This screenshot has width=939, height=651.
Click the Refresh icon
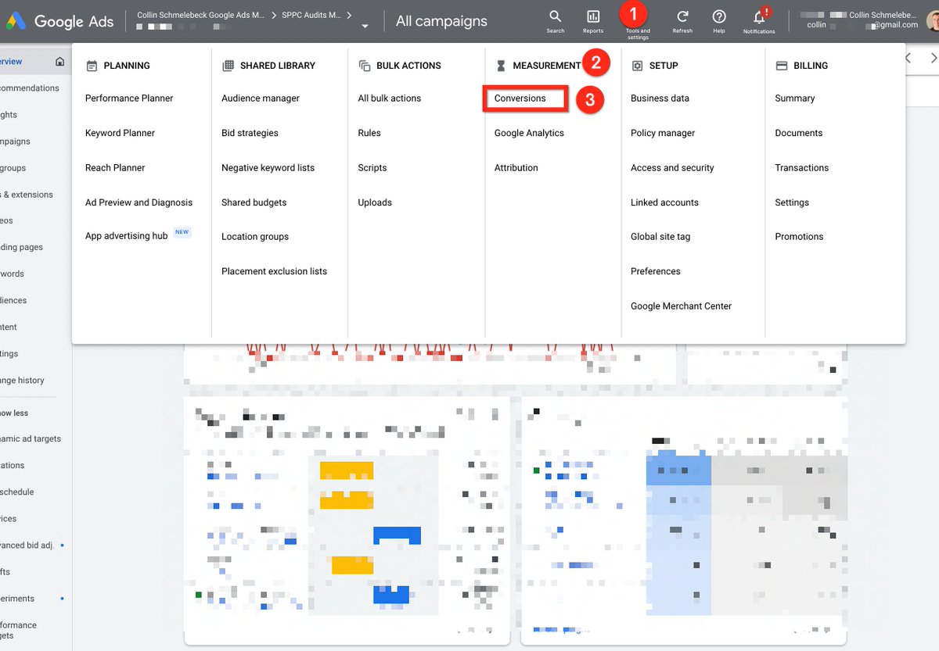point(682,20)
